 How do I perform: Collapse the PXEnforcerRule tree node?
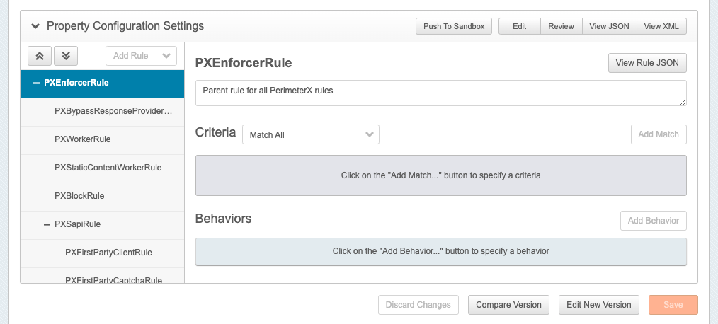coord(36,83)
